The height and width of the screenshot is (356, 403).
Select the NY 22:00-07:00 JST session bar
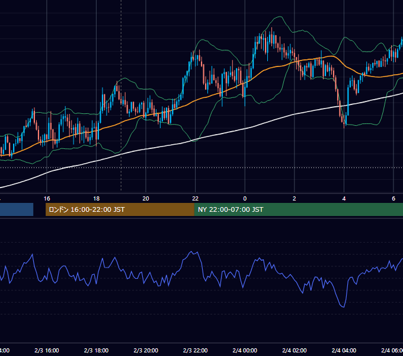click(298, 209)
